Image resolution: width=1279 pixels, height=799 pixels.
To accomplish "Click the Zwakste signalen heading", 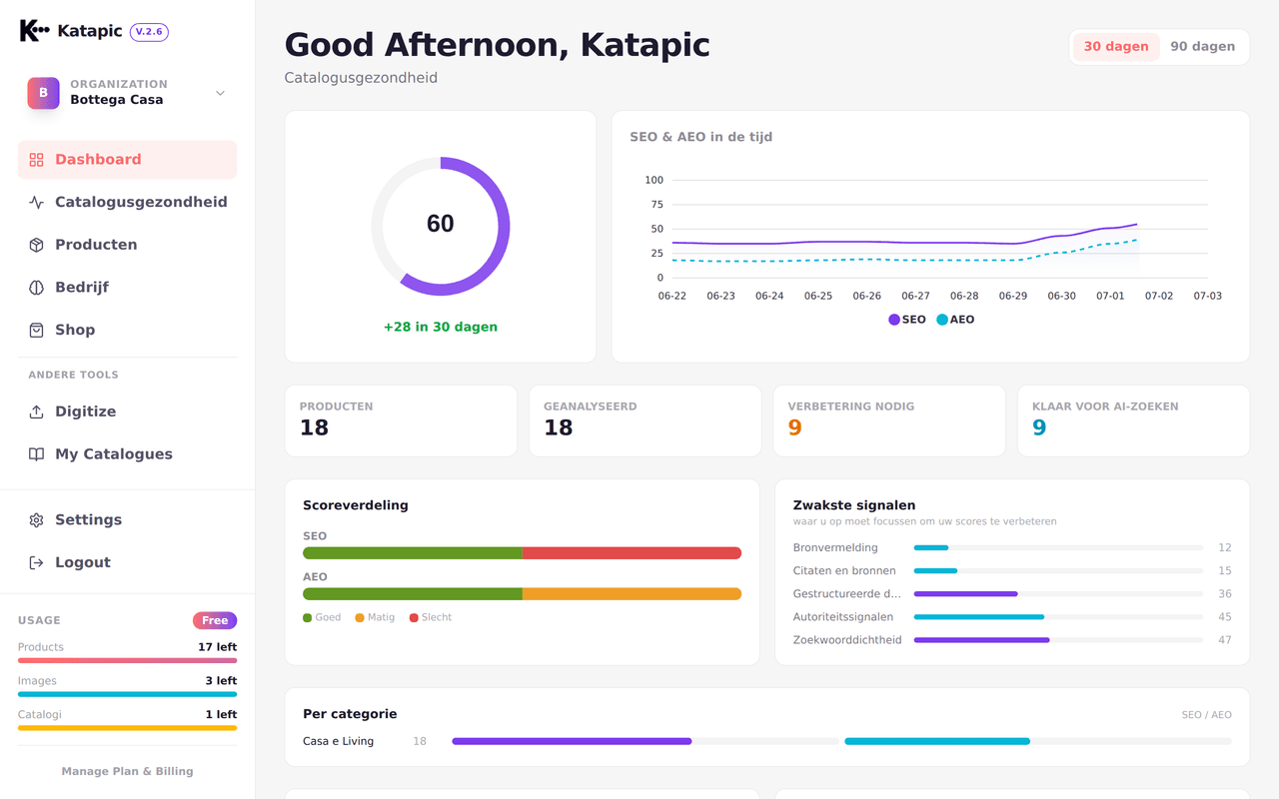I will point(854,505).
